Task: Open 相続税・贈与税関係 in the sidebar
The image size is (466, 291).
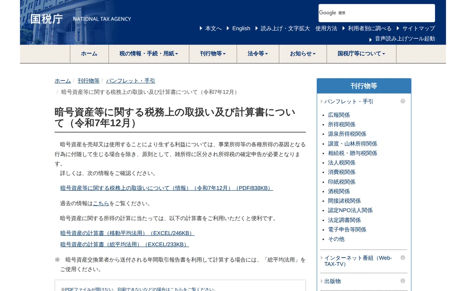Action: pos(353,153)
